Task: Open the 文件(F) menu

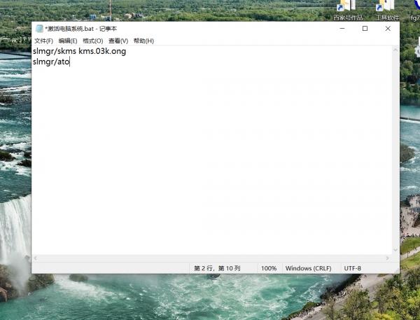Action: click(x=43, y=41)
